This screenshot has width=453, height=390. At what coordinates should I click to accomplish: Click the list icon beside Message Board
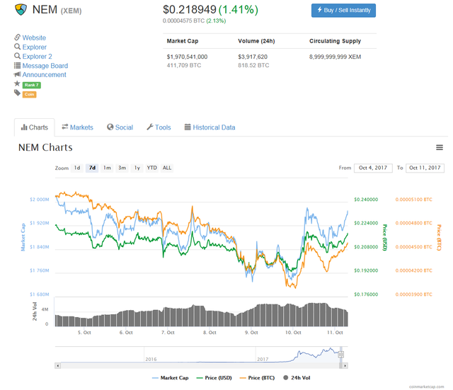(17, 65)
